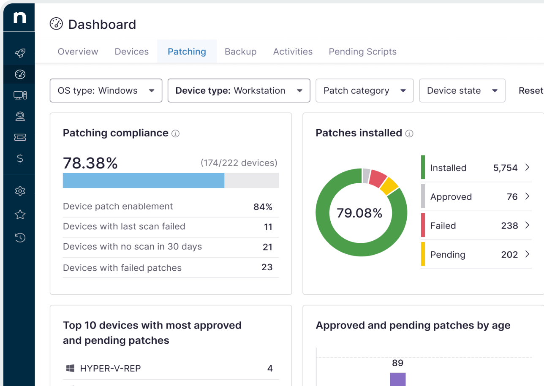Click info icon next to Patching compliance
This screenshot has height=386, width=544.
176,133
